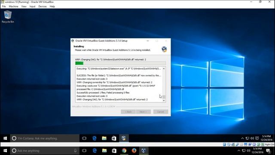
Task: Click VirtualBox status bar hard disk indicator
Action: 224,145
